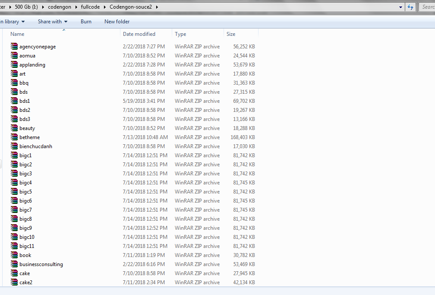Click the bigc8 archive icon
The width and height of the screenshot is (435, 295).
[x=14, y=219]
